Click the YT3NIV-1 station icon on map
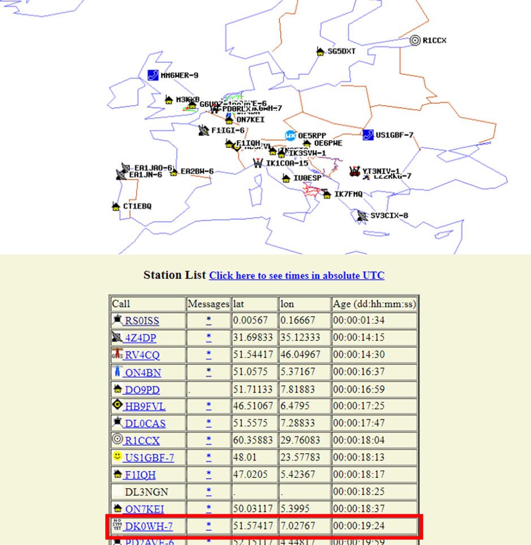The height and width of the screenshot is (545, 531). [354, 171]
